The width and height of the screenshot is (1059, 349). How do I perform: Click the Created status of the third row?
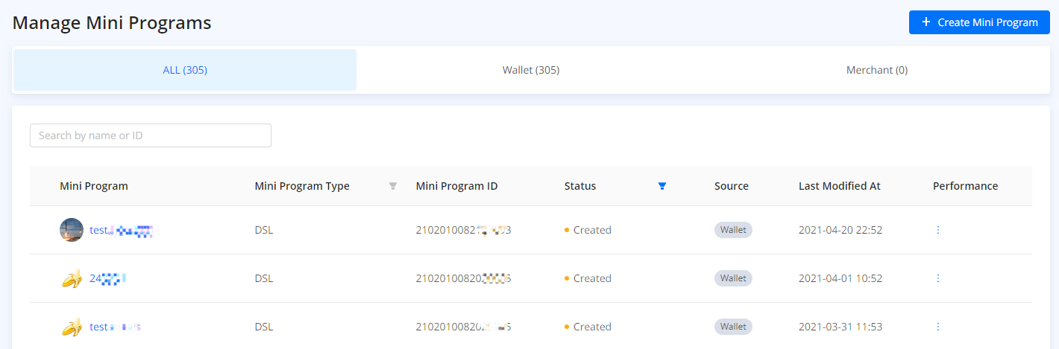pyautogui.click(x=591, y=327)
